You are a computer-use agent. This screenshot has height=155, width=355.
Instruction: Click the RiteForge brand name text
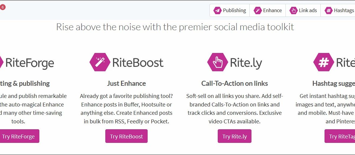(x=30, y=63)
